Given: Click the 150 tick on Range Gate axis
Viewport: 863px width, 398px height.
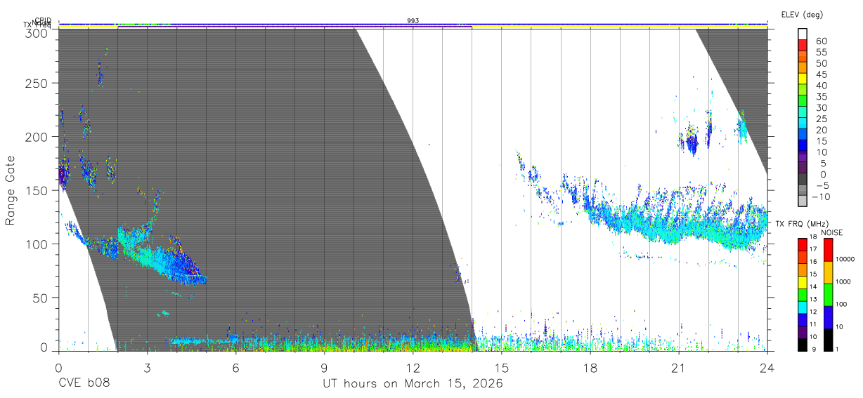Looking at the screenshot, I should [x=38, y=190].
